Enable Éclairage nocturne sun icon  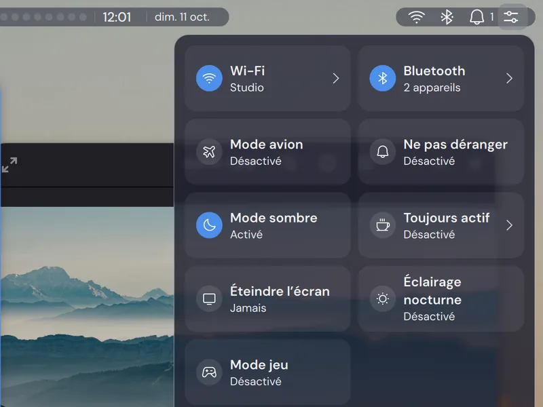point(383,298)
